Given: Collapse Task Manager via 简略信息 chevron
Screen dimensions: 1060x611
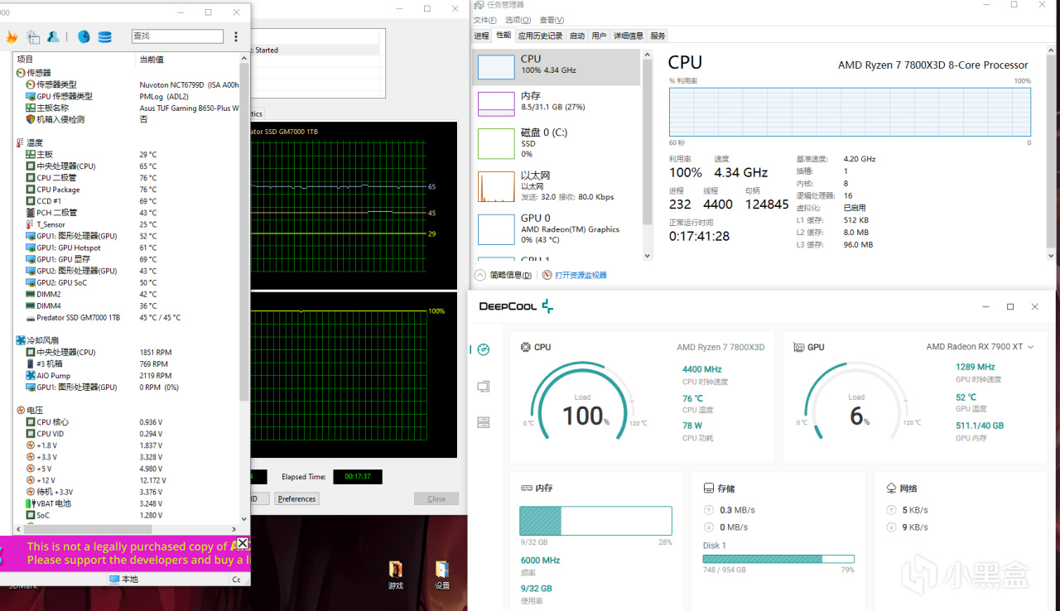Looking at the screenshot, I should pos(479,275).
